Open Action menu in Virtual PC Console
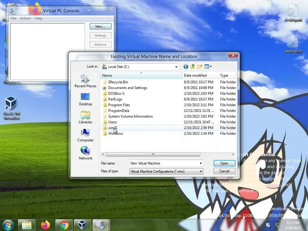Screen dimensions: 308x231 pos(25,18)
